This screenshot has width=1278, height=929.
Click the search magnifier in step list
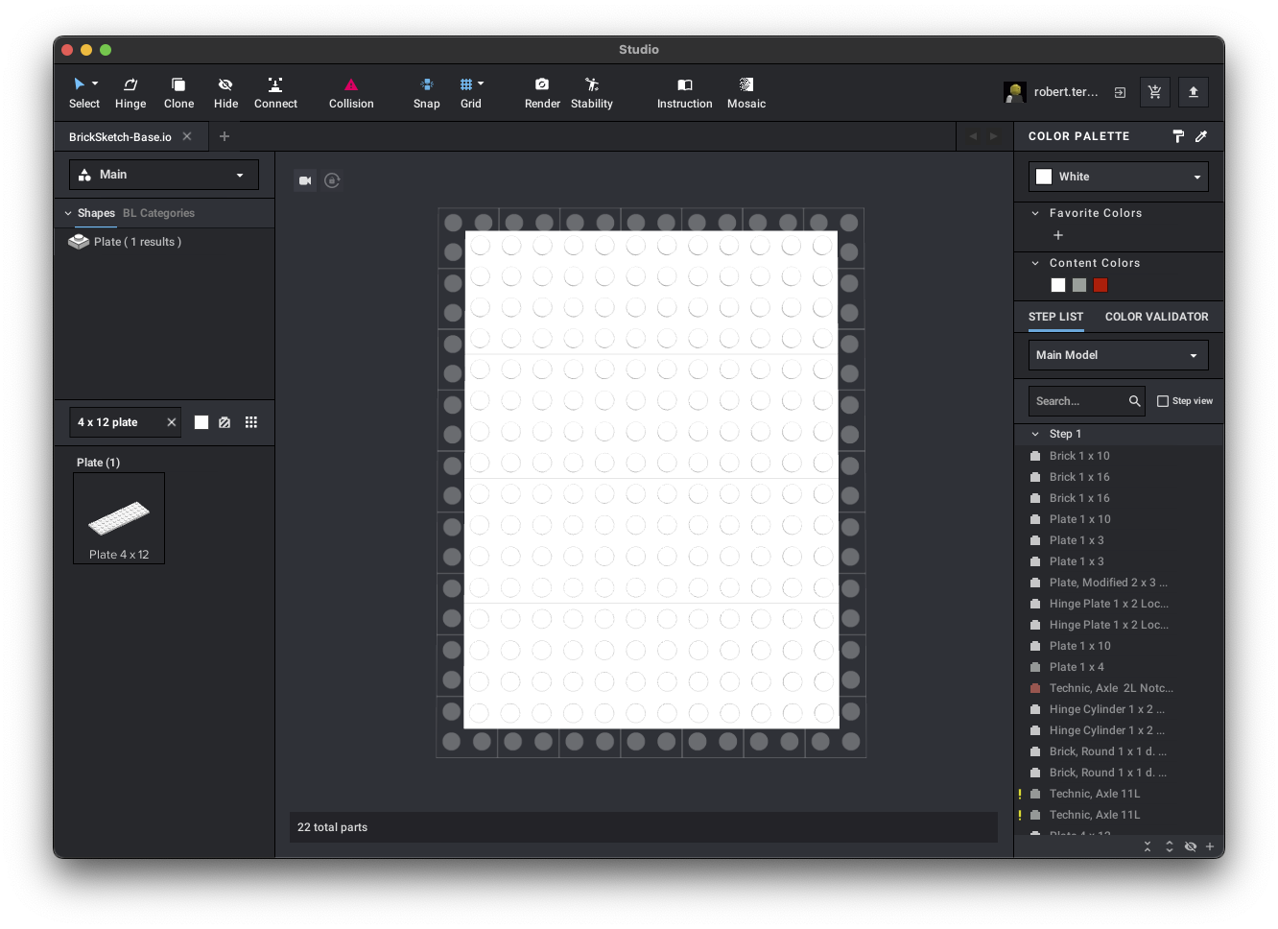tap(1134, 401)
